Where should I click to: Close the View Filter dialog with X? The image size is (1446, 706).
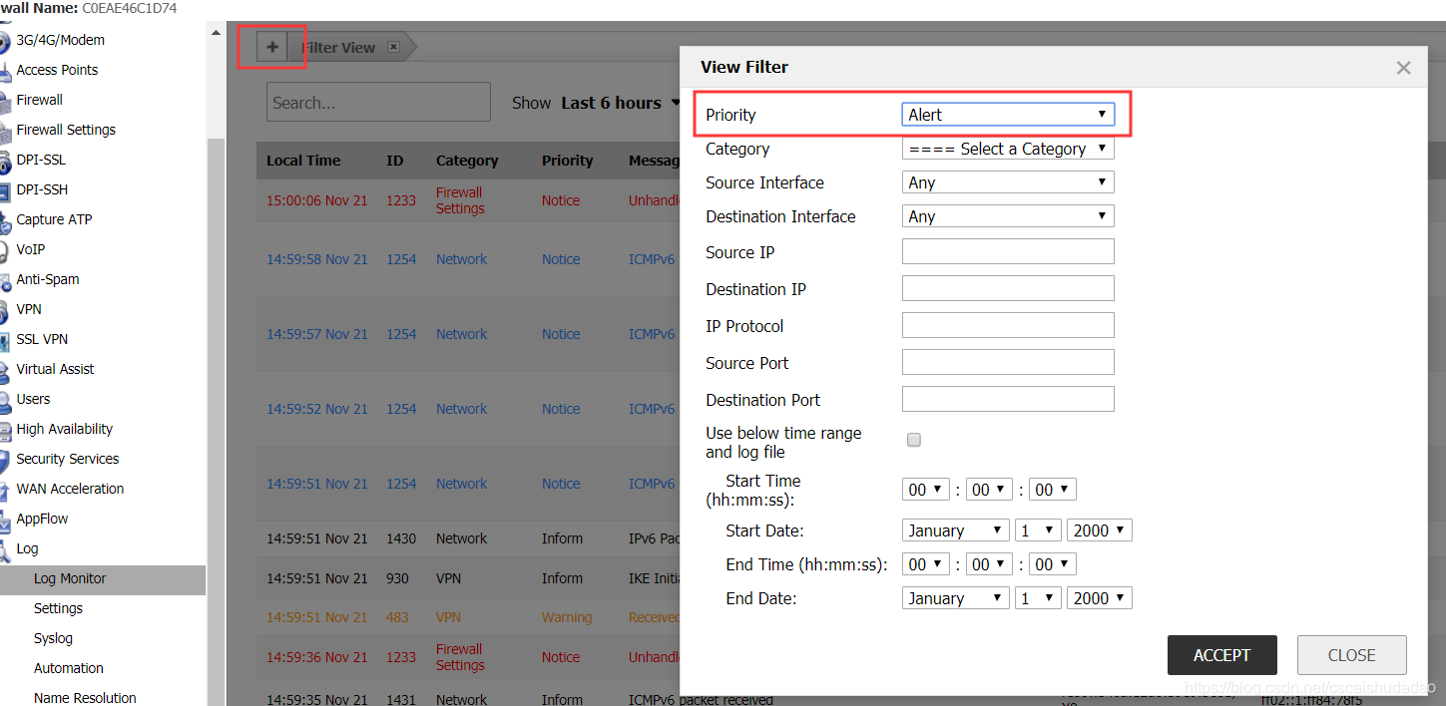(x=1403, y=68)
